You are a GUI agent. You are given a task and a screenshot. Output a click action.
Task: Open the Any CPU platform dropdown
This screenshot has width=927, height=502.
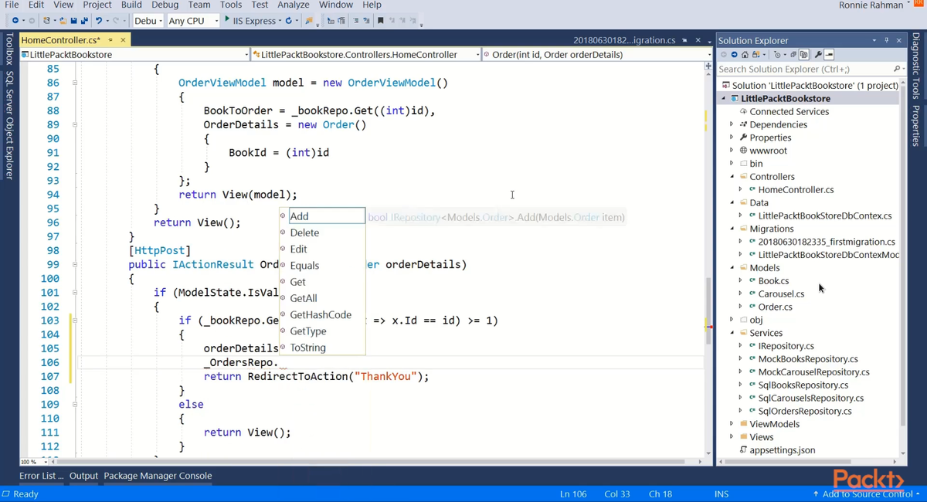pos(193,21)
